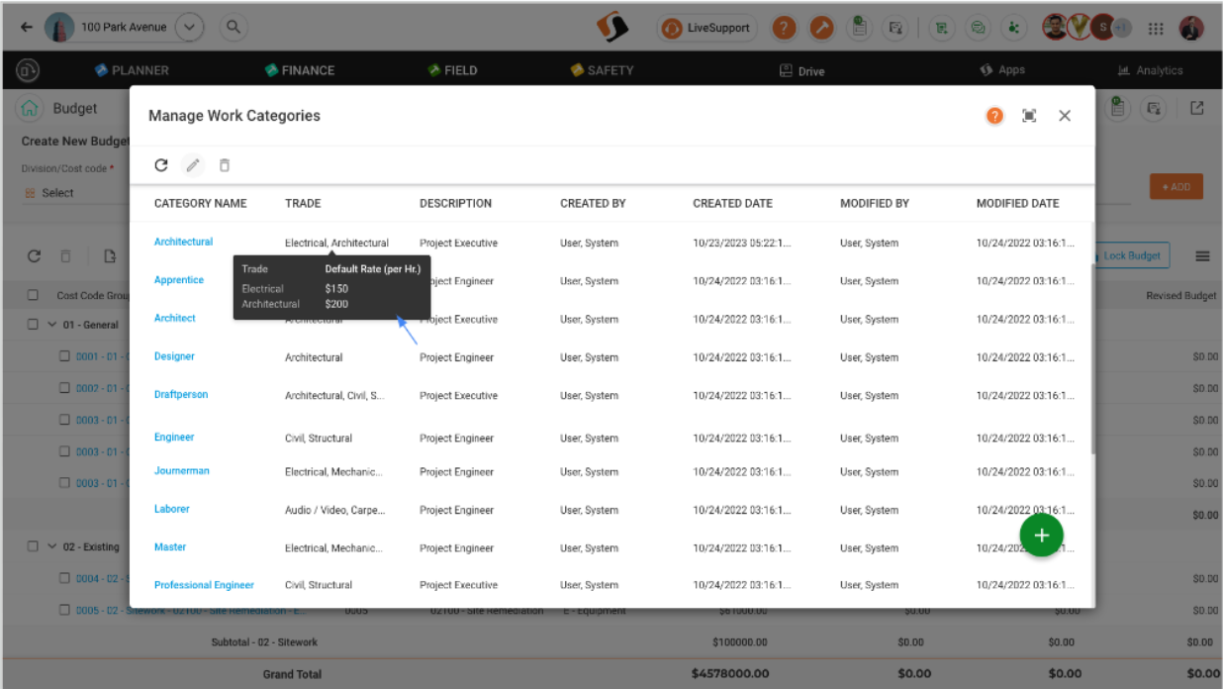
Task: Go to Budget home icon
Action: coord(30,108)
